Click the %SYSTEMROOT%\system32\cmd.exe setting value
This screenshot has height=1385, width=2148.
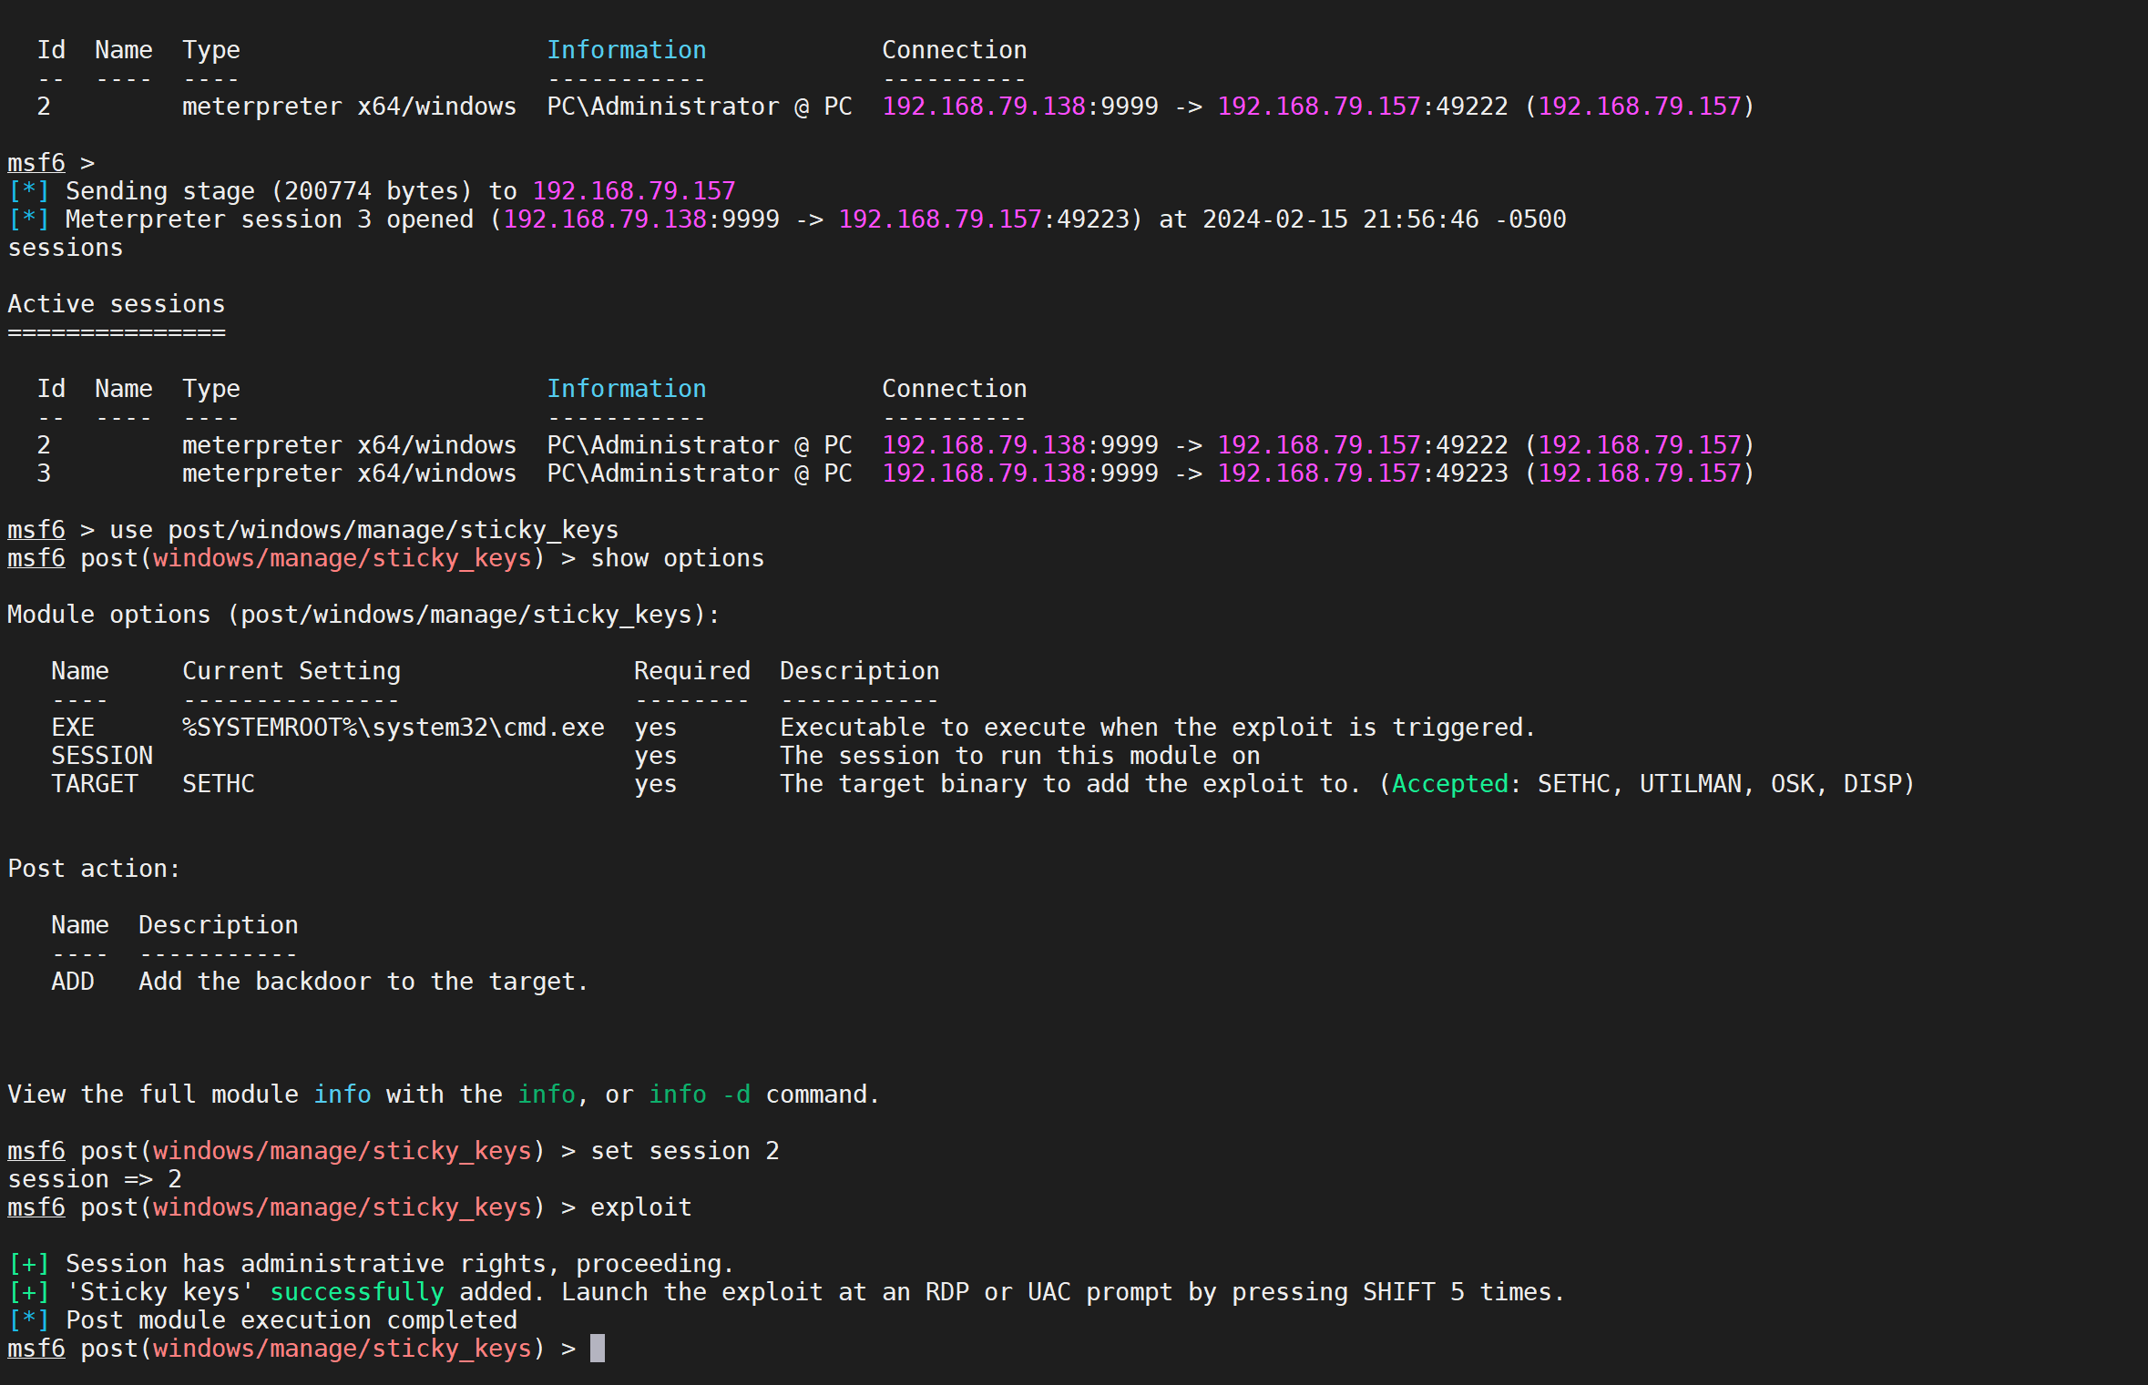point(393,728)
